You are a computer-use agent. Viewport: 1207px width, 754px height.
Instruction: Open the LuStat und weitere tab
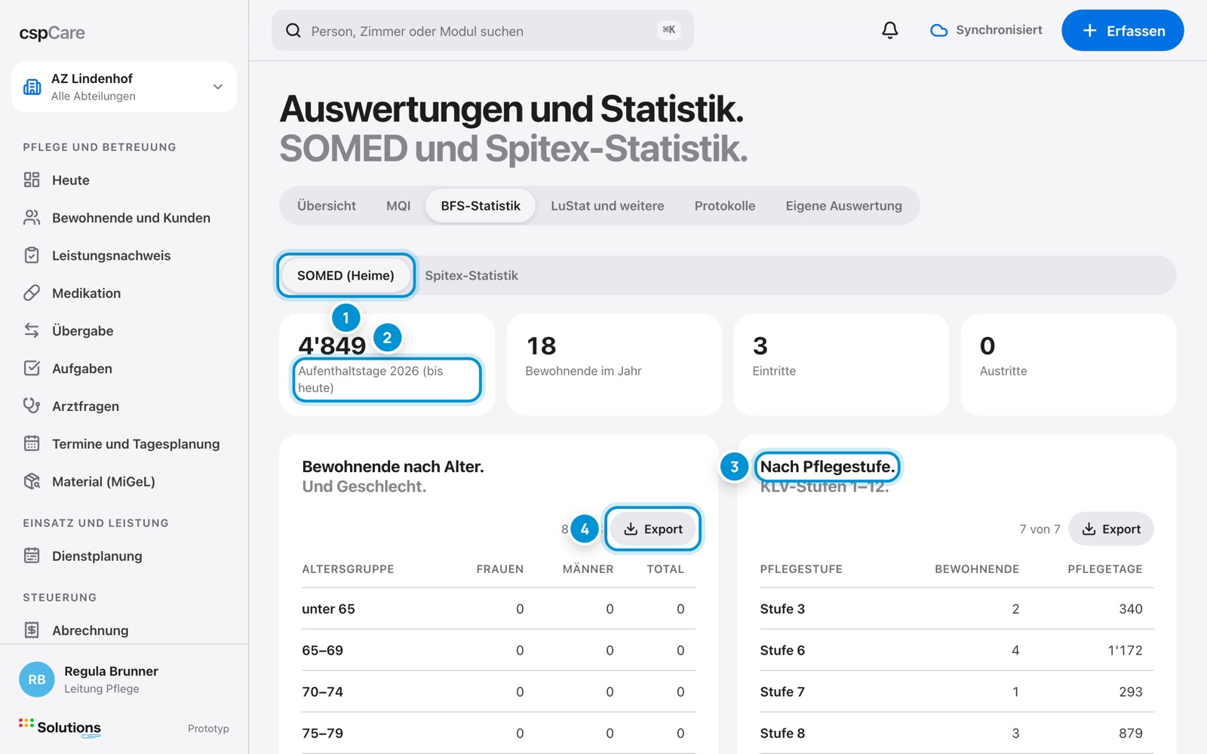point(607,206)
